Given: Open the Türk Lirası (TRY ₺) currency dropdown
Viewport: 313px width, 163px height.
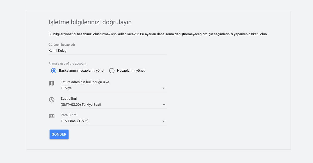Looking at the screenshot, I should [x=114, y=121].
